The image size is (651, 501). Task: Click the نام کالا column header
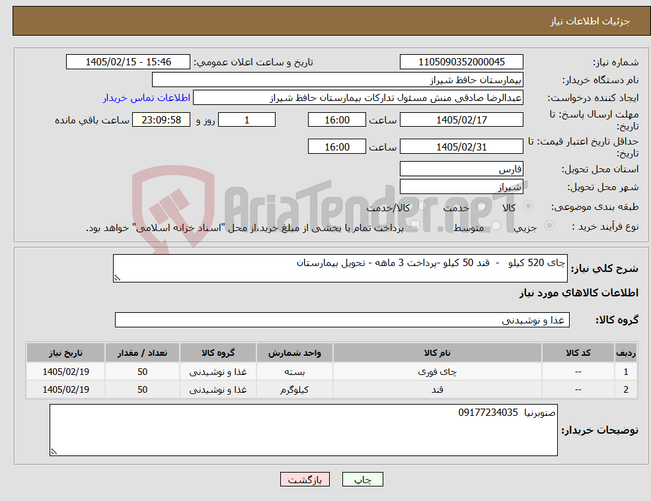(437, 353)
